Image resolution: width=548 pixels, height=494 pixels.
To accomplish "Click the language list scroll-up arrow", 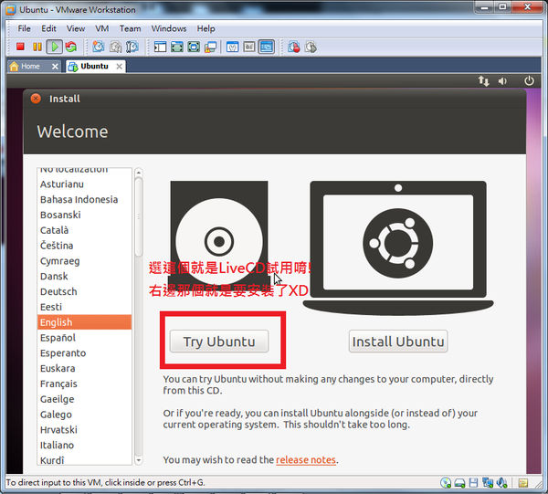I will (x=139, y=173).
